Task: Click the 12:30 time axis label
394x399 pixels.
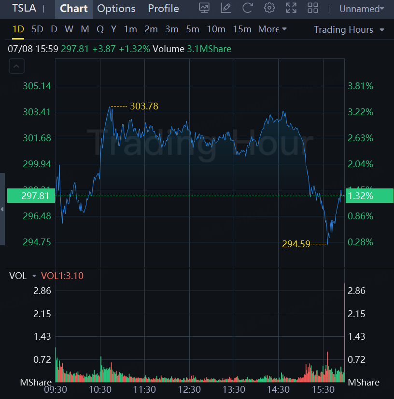Action: click(189, 389)
